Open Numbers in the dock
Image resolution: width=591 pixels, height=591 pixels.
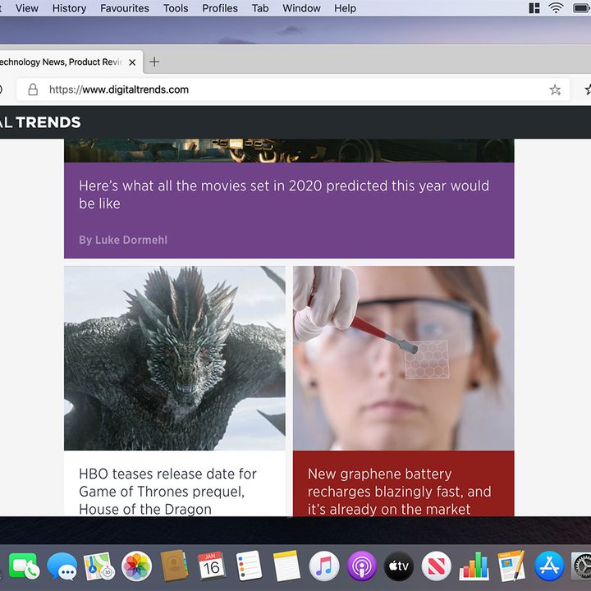point(474,566)
